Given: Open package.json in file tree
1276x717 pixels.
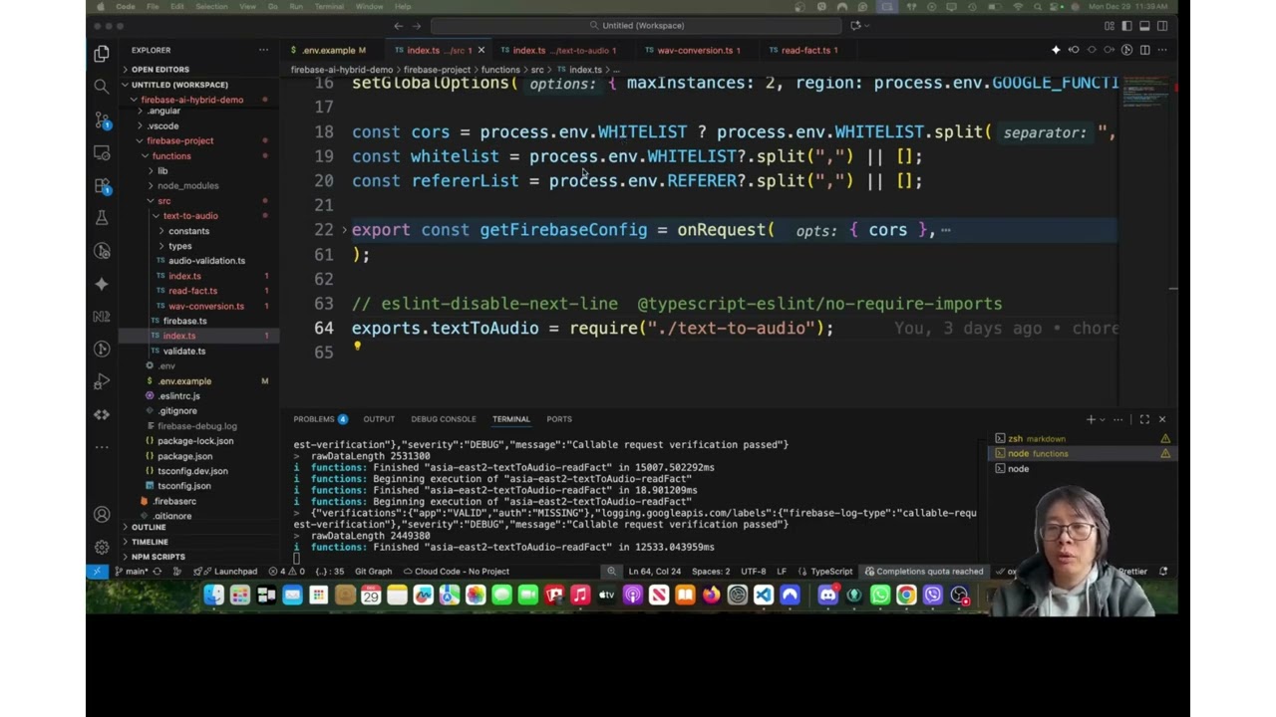Looking at the screenshot, I should [184, 456].
